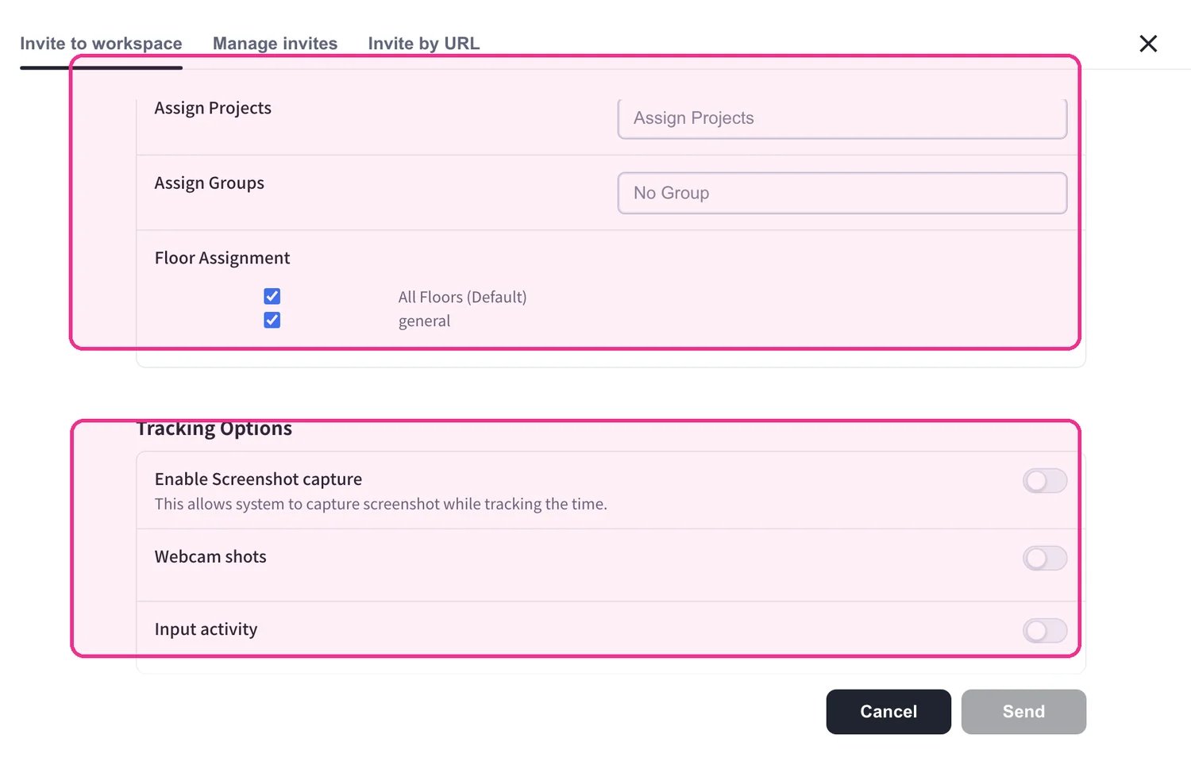Viewport: 1191px width, 765px height.
Task: Open the Manage invites tab
Action: point(275,44)
